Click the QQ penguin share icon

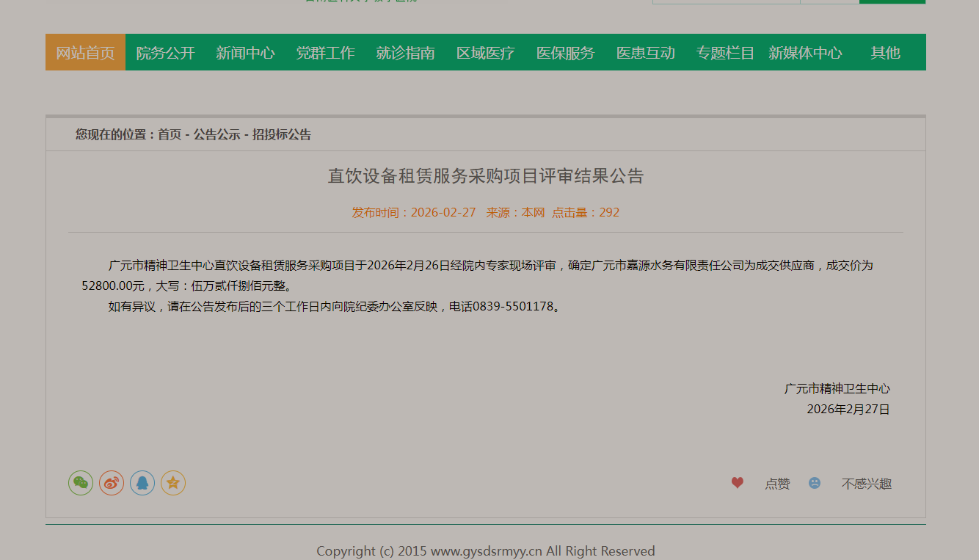(x=142, y=483)
